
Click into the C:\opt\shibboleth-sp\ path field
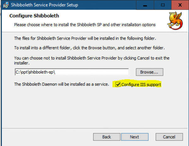pyautogui.click(x=72, y=72)
